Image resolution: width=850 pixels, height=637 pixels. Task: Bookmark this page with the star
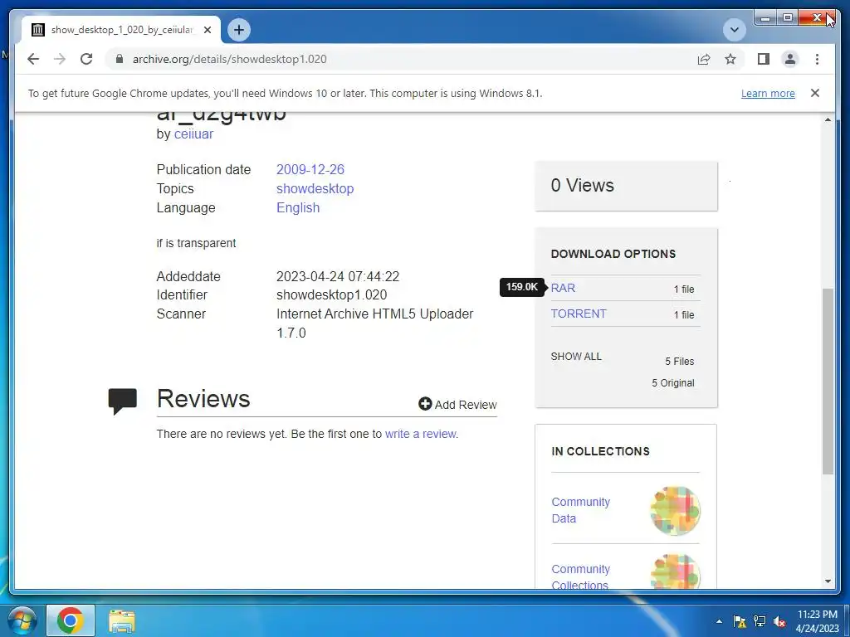(730, 59)
